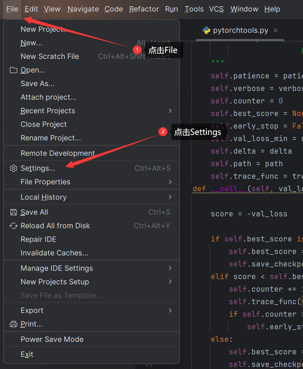303x369 pixels.
Task: Click the score = -val_loss code line
Action: [x=249, y=214]
